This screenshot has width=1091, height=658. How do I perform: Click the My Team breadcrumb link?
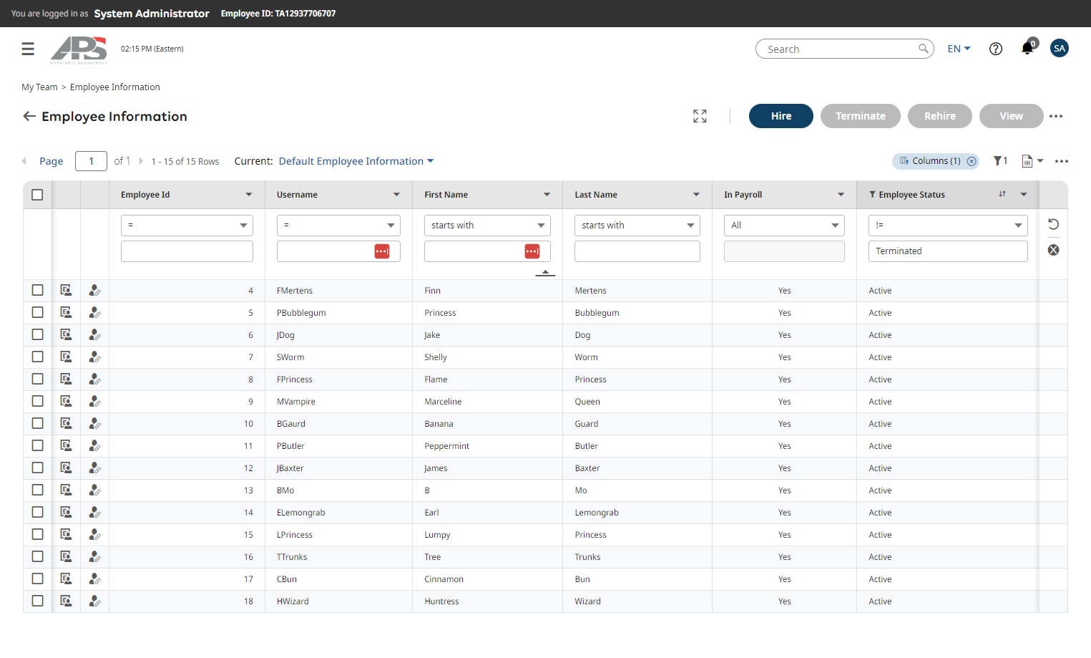[39, 87]
